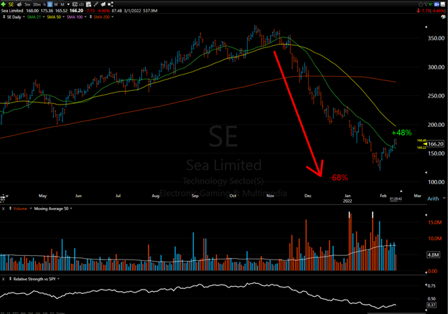Select the pencil drawing tool
The height and width of the screenshot is (314, 448).
96,4
